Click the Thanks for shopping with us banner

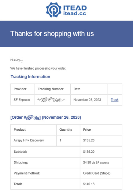pos(66,34)
